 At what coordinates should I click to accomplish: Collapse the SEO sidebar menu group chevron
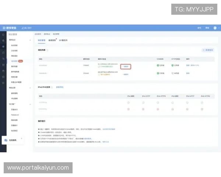click(x=30, y=104)
